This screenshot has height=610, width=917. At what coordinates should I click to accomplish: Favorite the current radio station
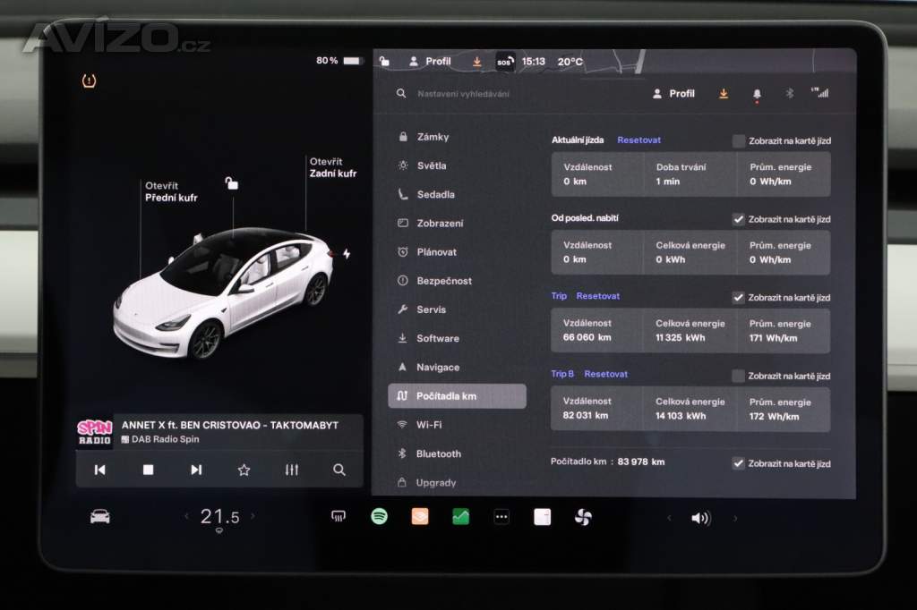pyautogui.click(x=244, y=470)
